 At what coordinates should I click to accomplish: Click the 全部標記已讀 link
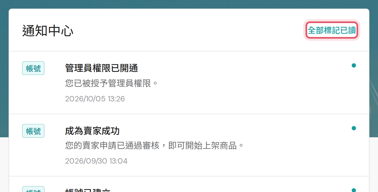coord(332,30)
